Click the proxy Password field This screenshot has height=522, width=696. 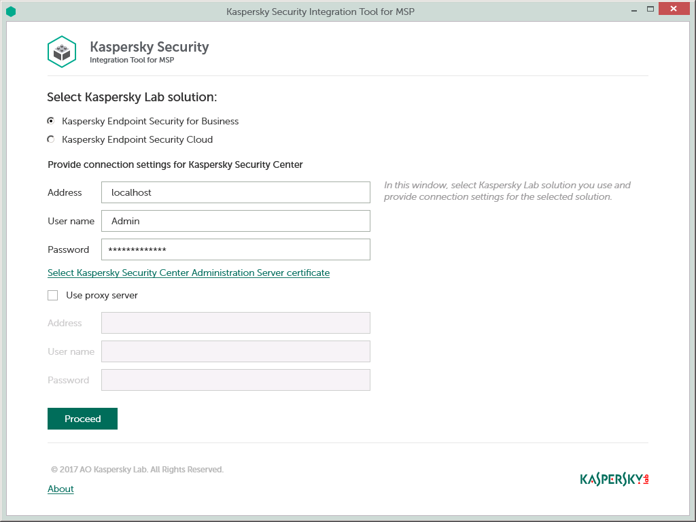(235, 380)
